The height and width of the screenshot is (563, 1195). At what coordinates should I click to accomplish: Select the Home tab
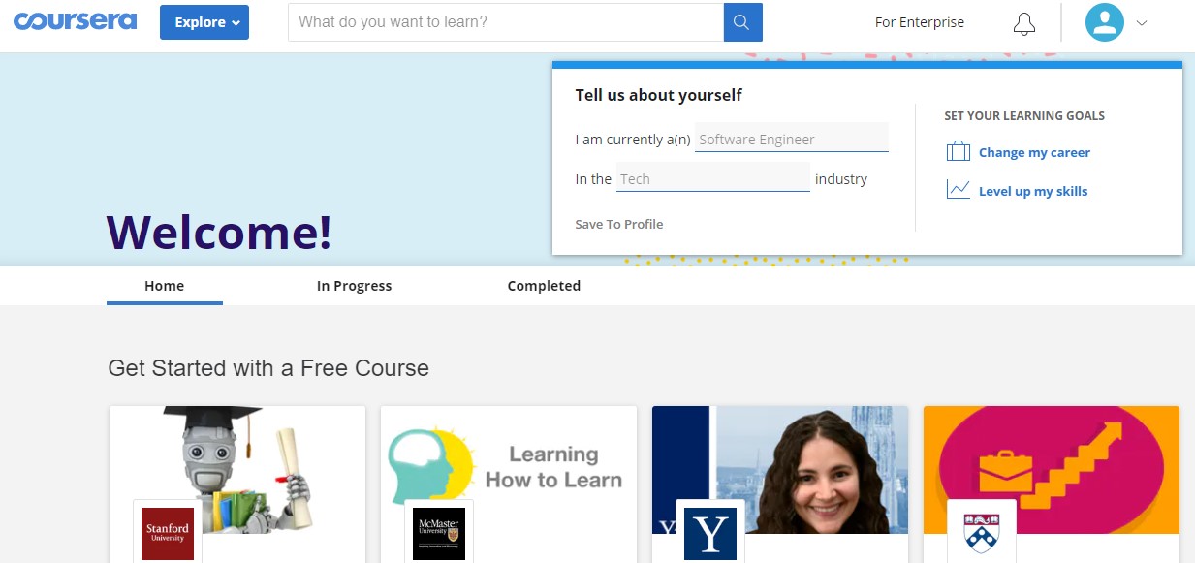[x=165, y=286]
